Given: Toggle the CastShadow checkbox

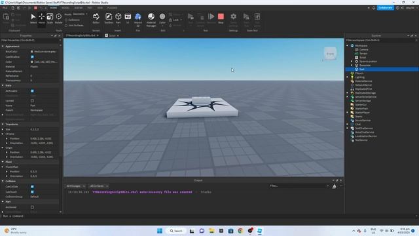Looking at the screenshot, I should 32,57.
